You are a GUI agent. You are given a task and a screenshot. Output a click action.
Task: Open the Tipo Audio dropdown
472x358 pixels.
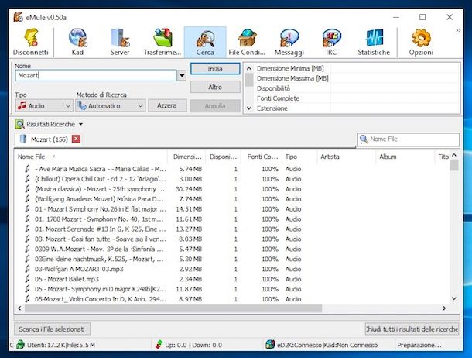pos(44,105)
